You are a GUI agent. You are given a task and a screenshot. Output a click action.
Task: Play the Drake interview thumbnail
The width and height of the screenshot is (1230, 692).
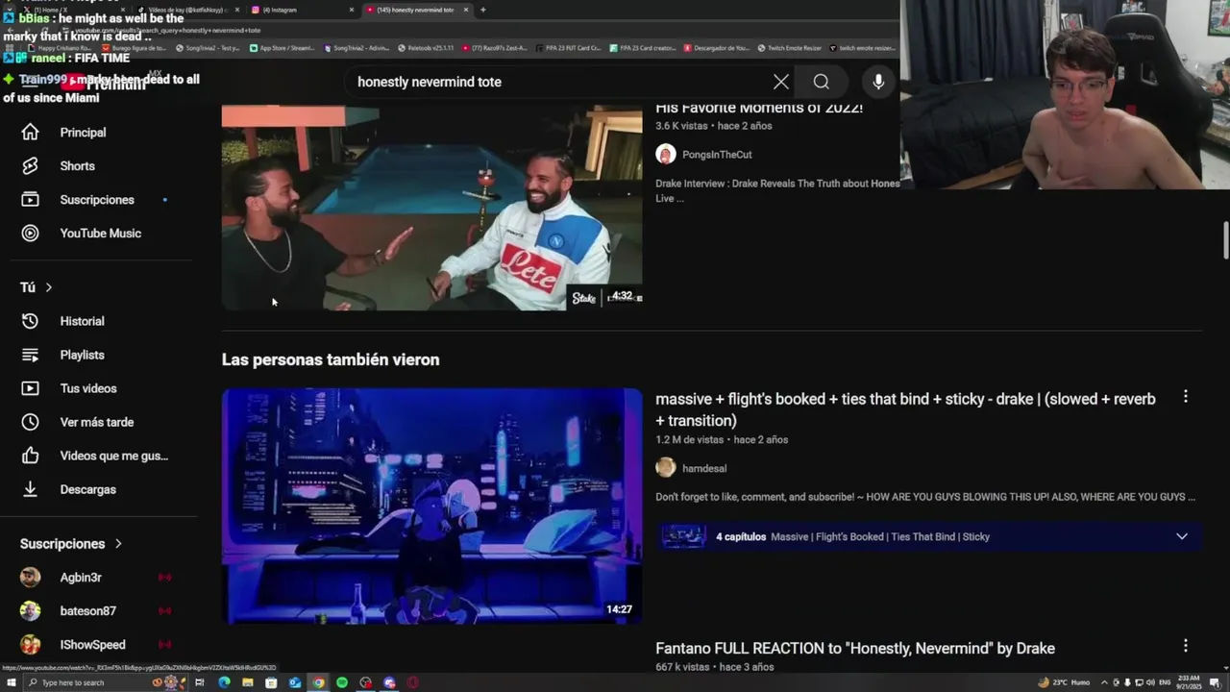431,207
